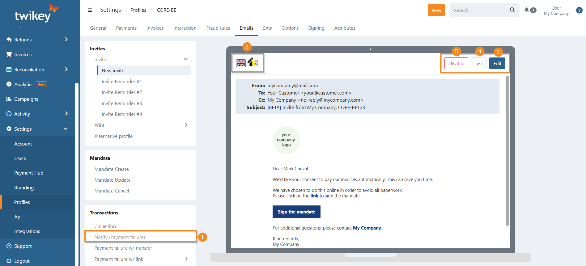Collapse the Invite section chevron
This screenshot has width=586, height=266.
coord(185,59)
